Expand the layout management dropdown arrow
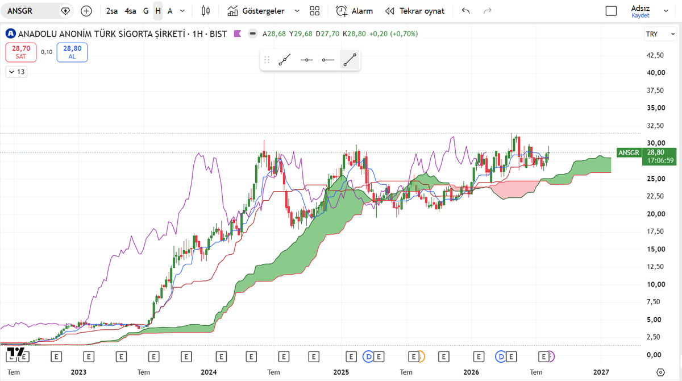 point(667,11)
